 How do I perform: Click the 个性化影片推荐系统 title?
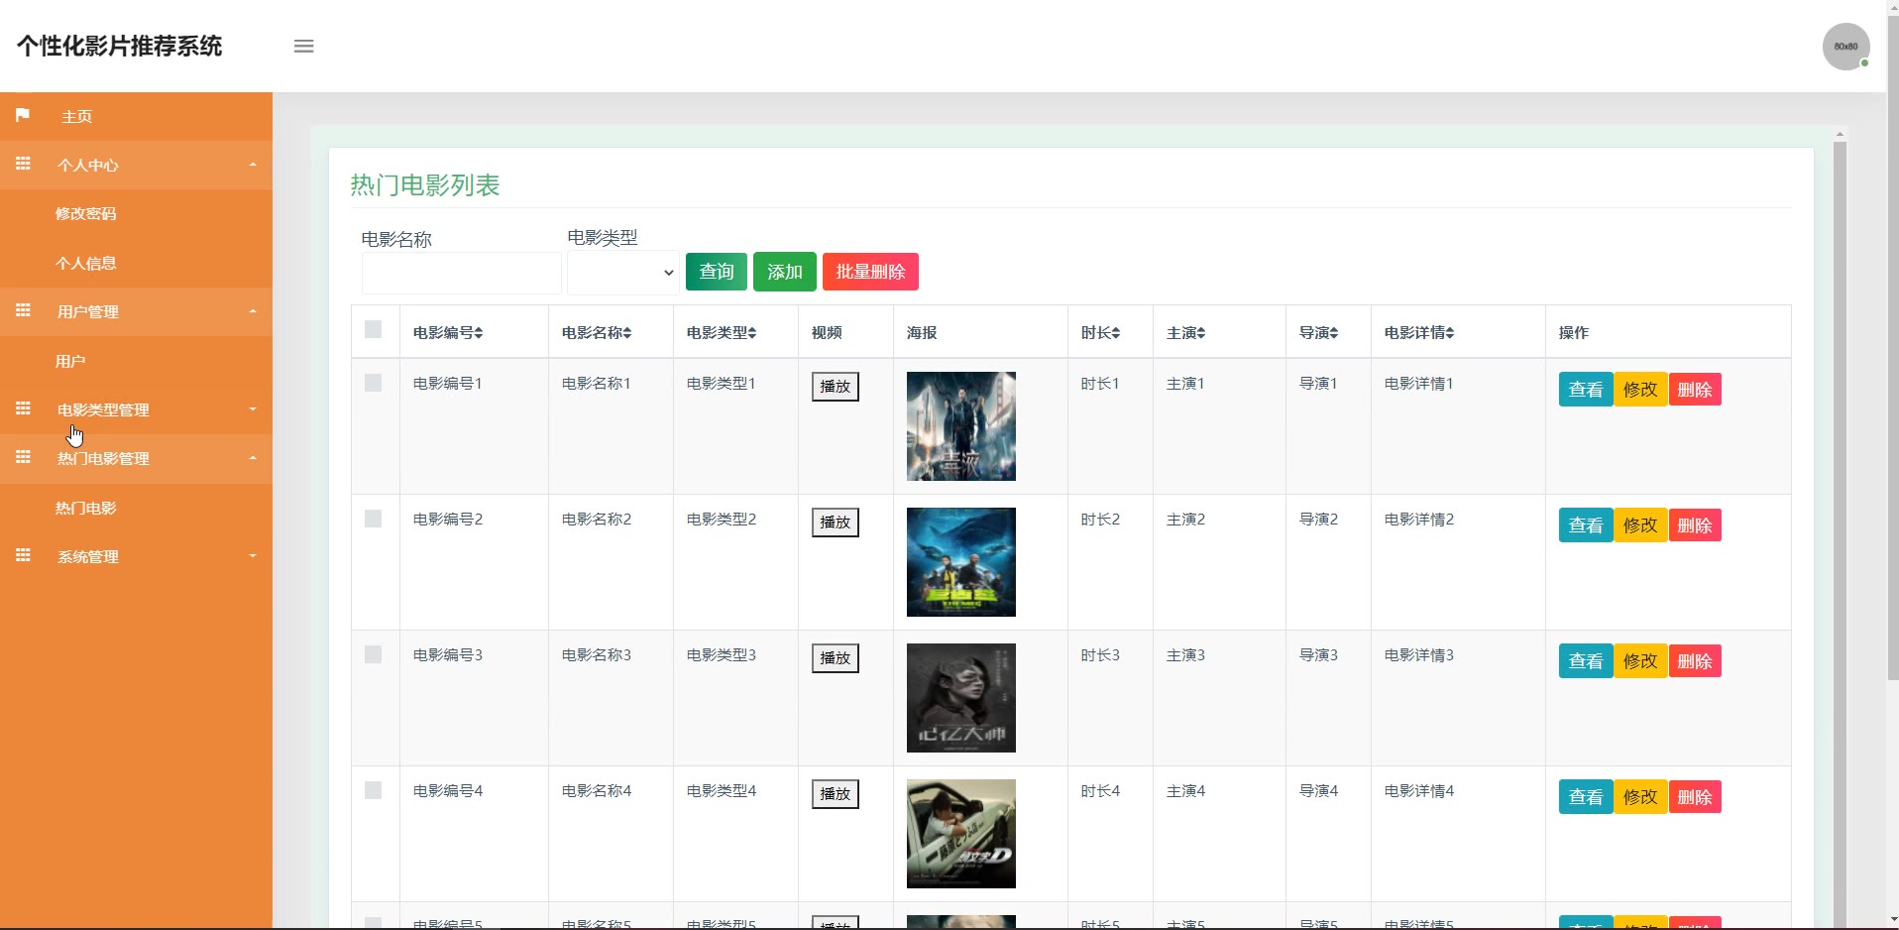[x=119, y=47]
